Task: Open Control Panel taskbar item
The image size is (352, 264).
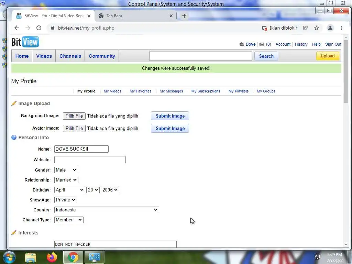Action: [94, 257]
